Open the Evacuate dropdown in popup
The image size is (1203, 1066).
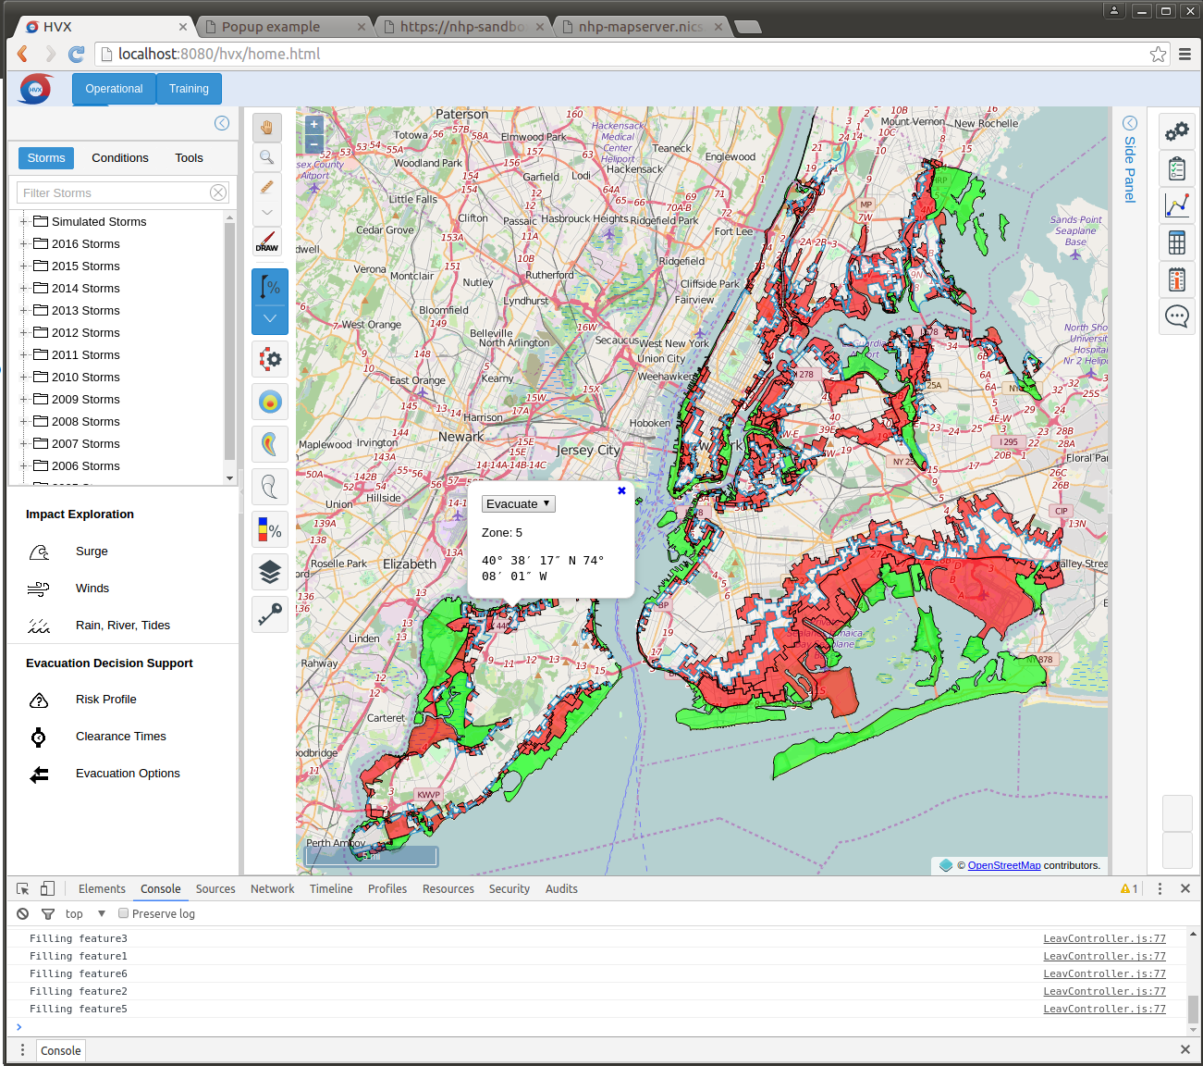click(518, 503)
